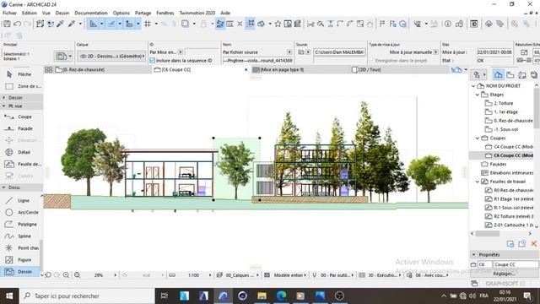Click the fit-in-window zoom icon in bottom bar

point(77,275)
